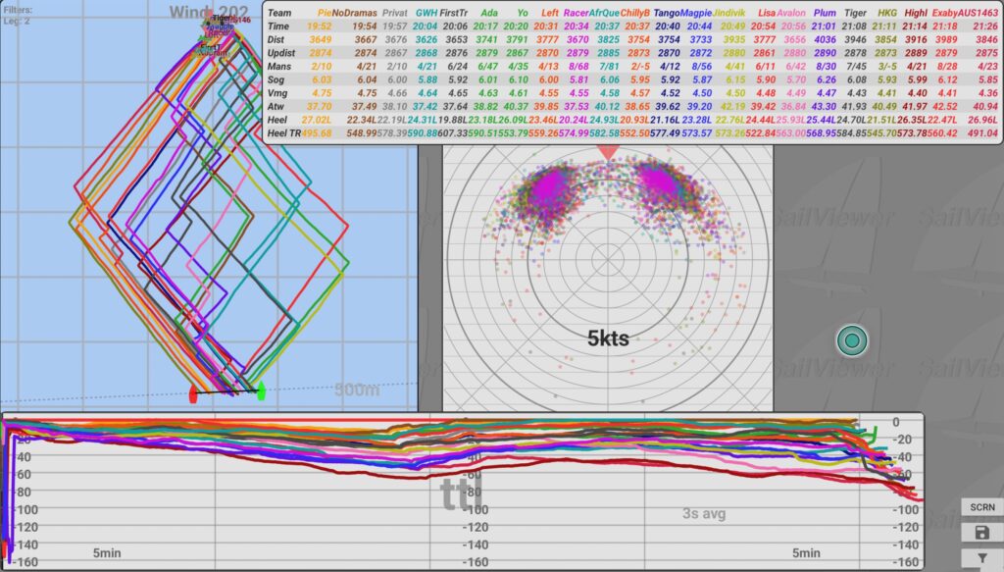The height and width of the screenshot is (572, 1004).
Task: Open the filter funnel icon
Action: pos(981,558)
